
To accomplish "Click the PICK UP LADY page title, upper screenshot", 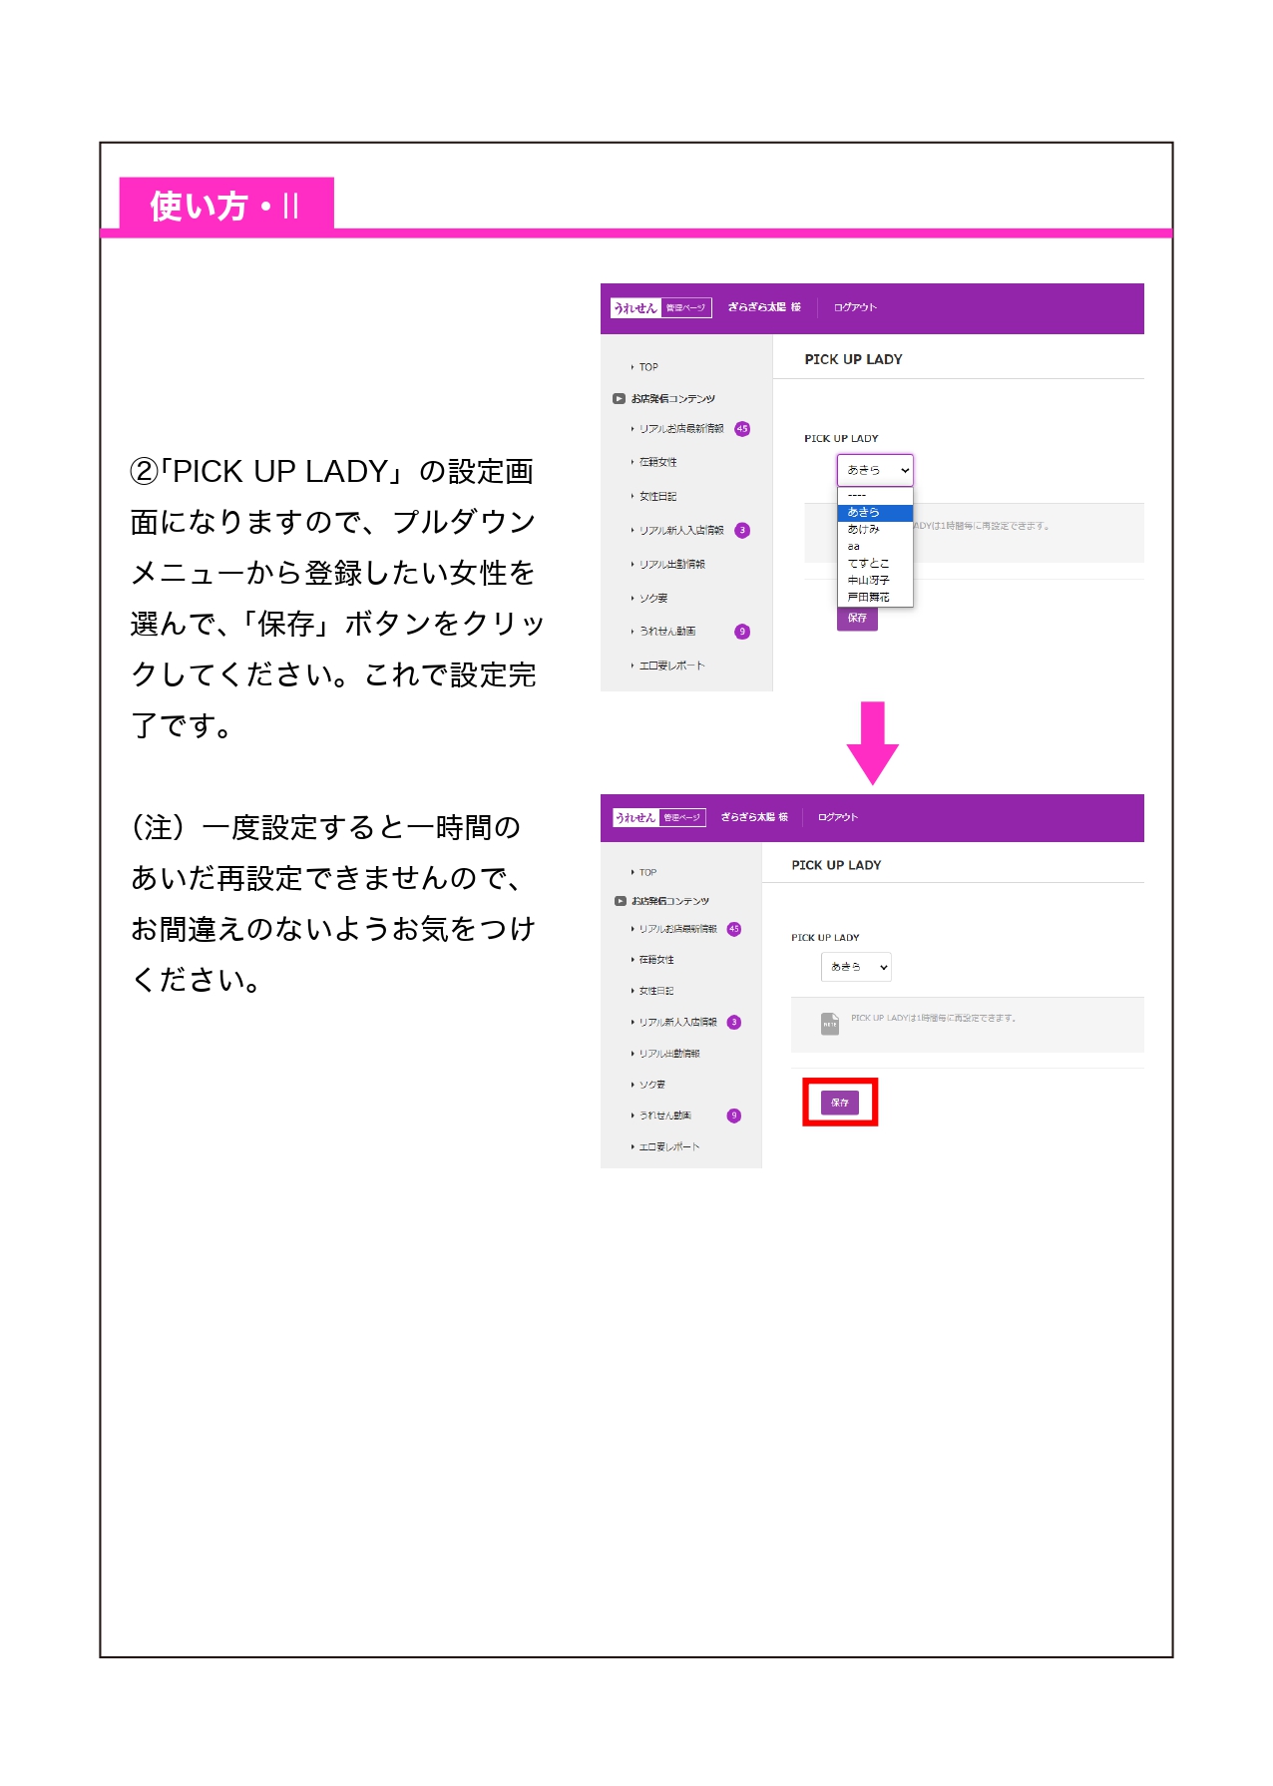I will coord(853,359).
